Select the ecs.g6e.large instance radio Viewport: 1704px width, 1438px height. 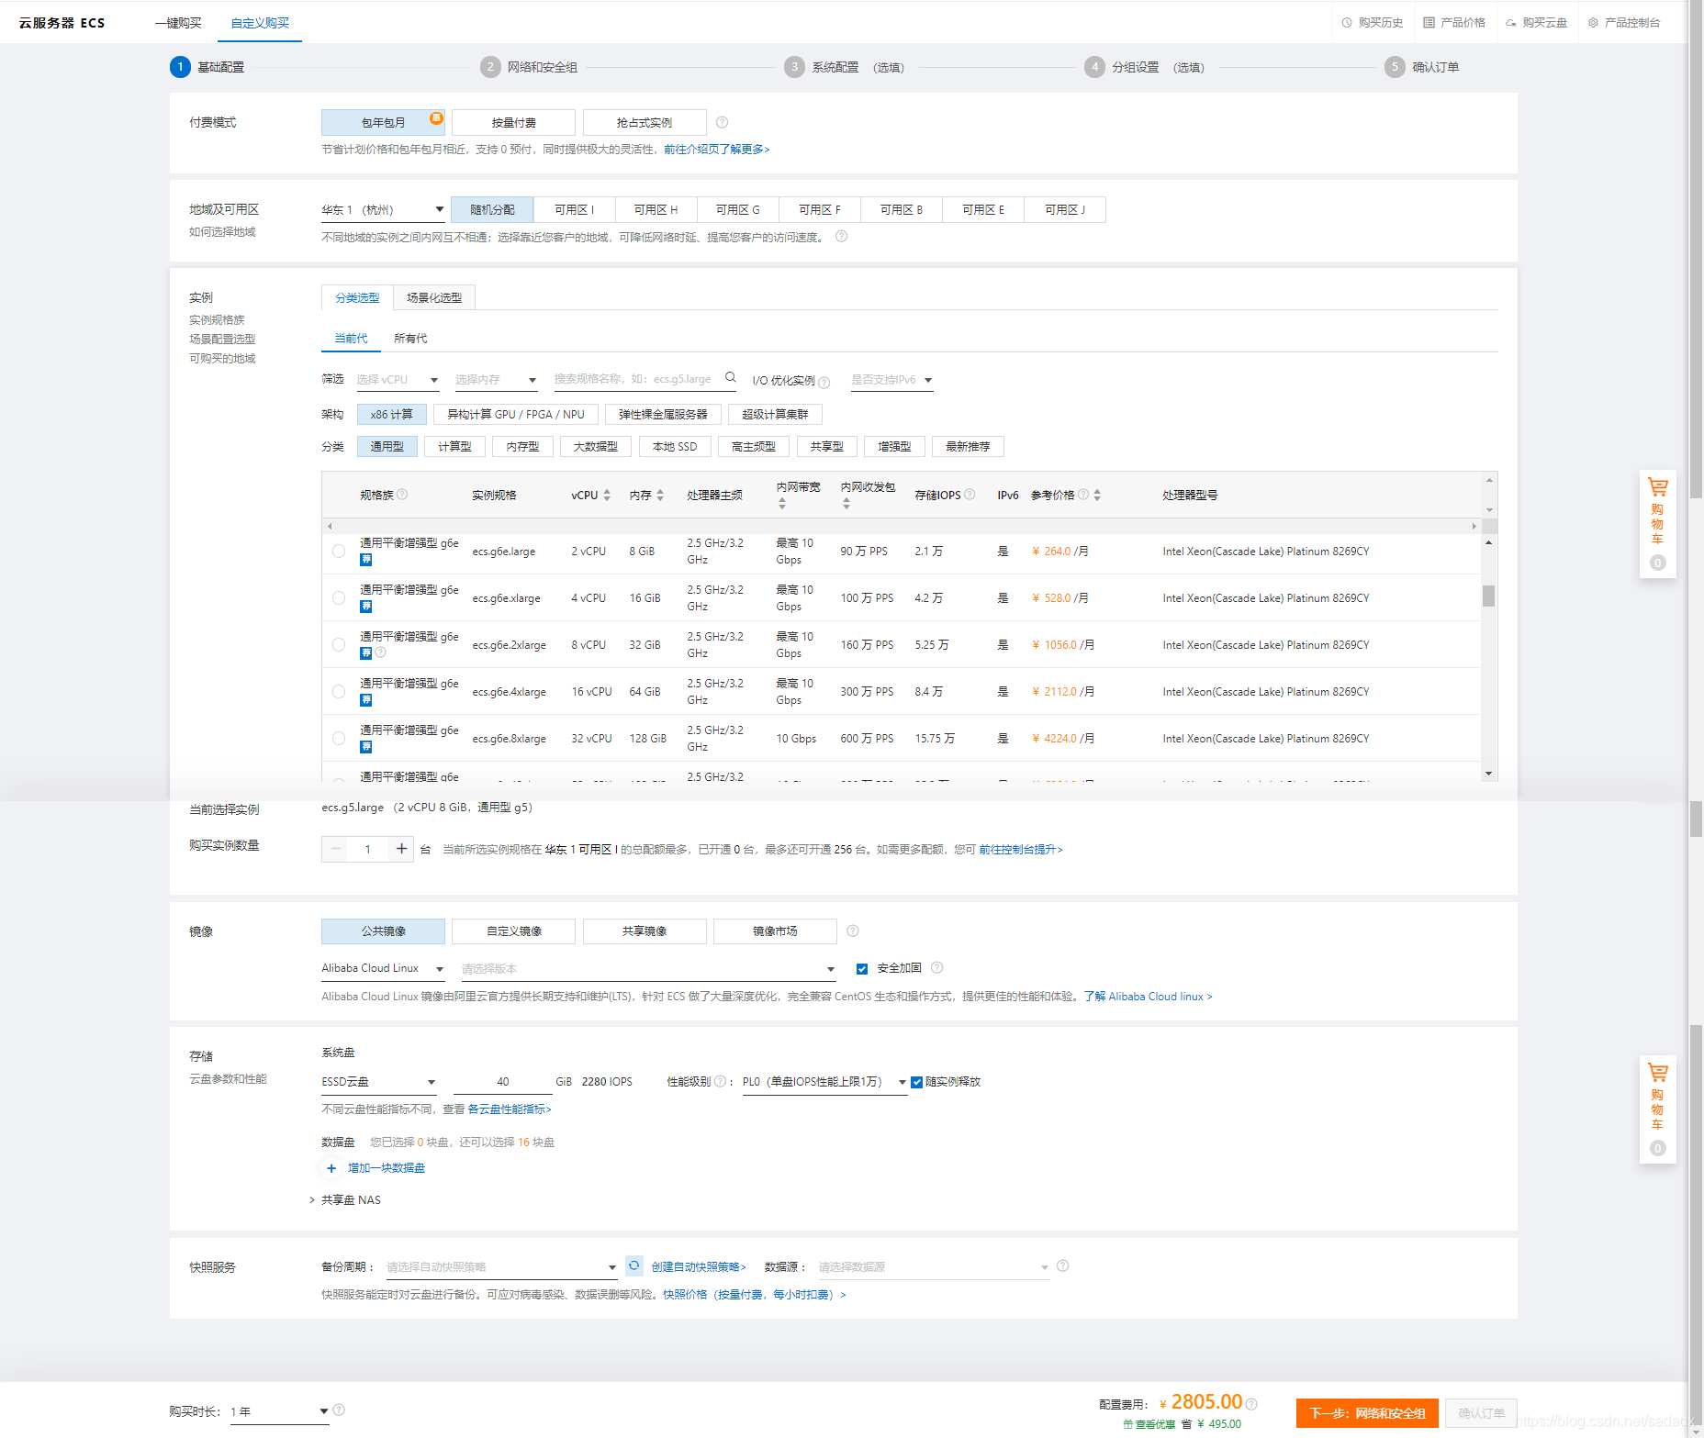pos(339,552)
